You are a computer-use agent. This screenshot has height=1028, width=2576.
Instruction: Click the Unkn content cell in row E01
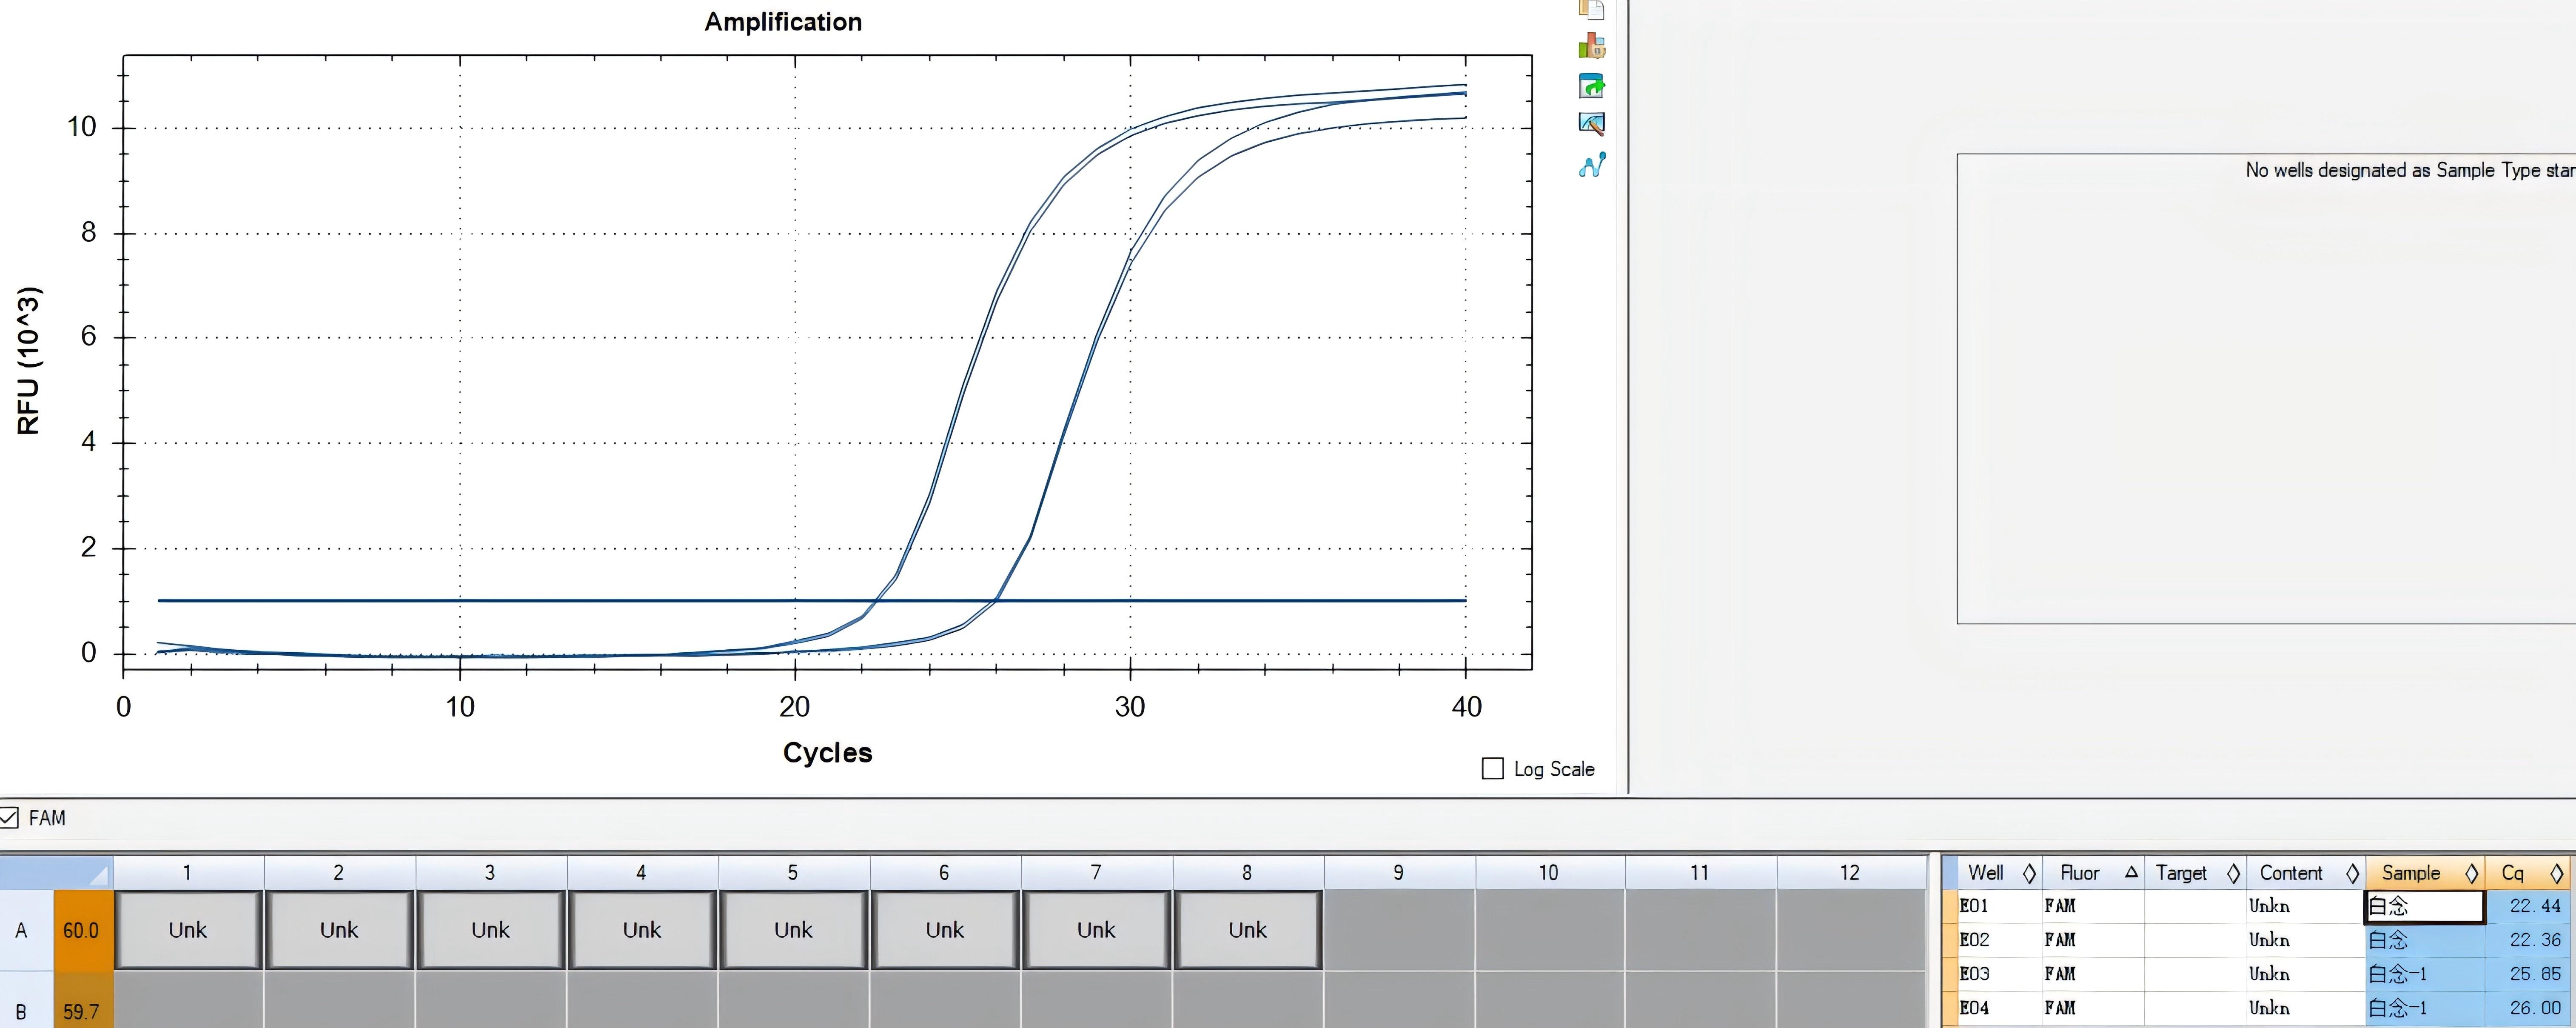(2306, 906)
